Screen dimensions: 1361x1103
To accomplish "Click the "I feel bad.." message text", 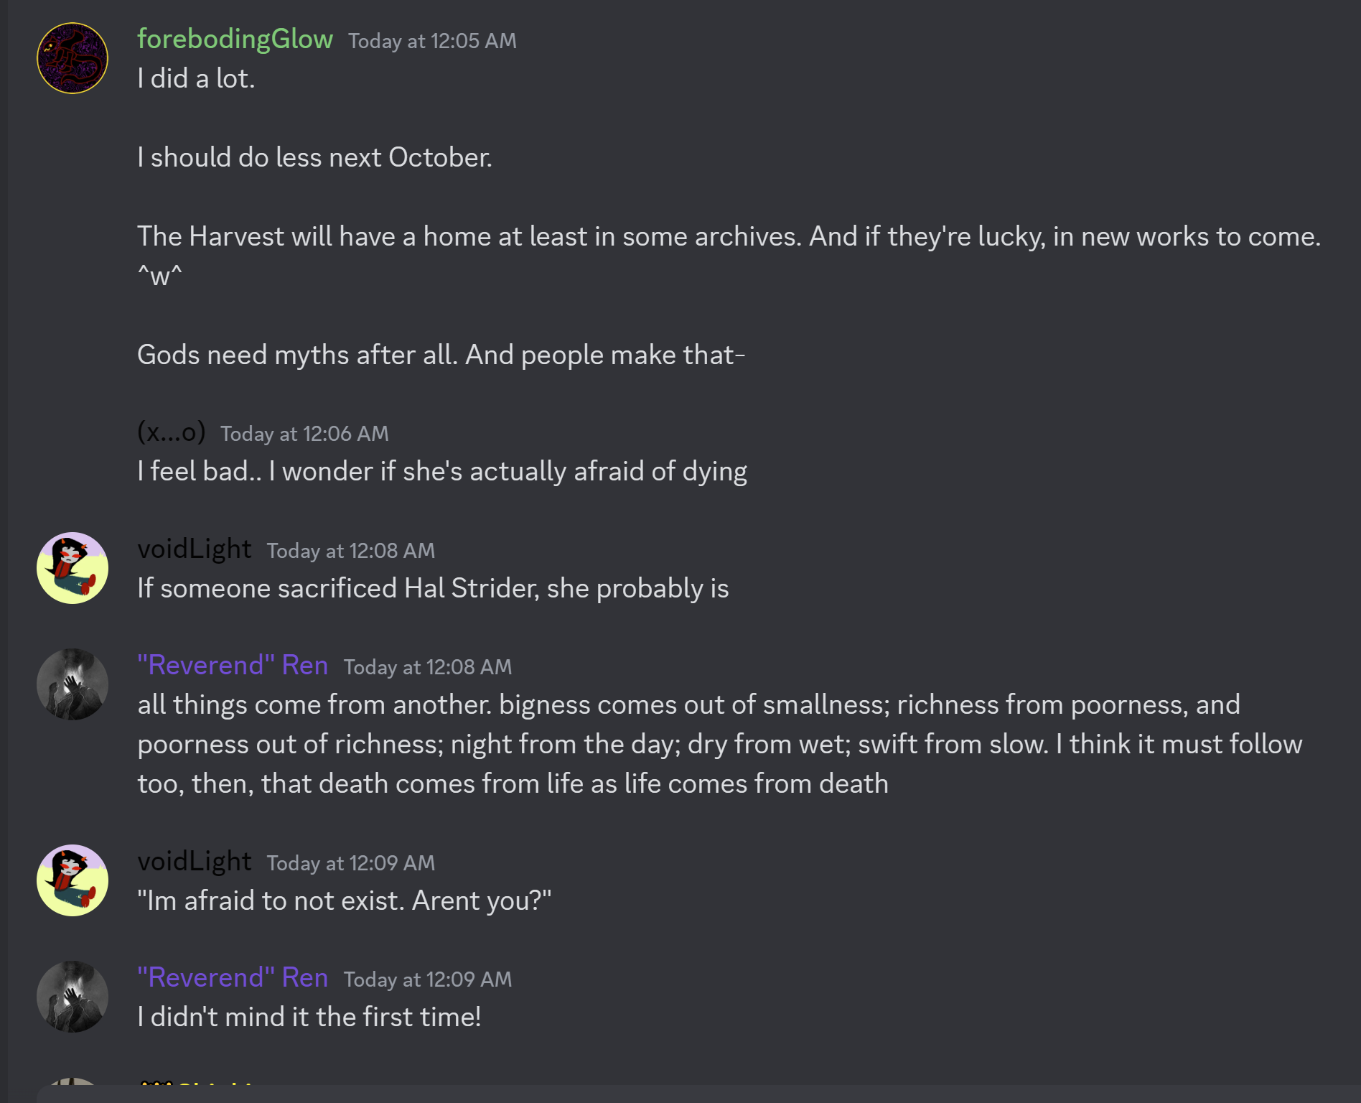I will (x=441, y=472).
